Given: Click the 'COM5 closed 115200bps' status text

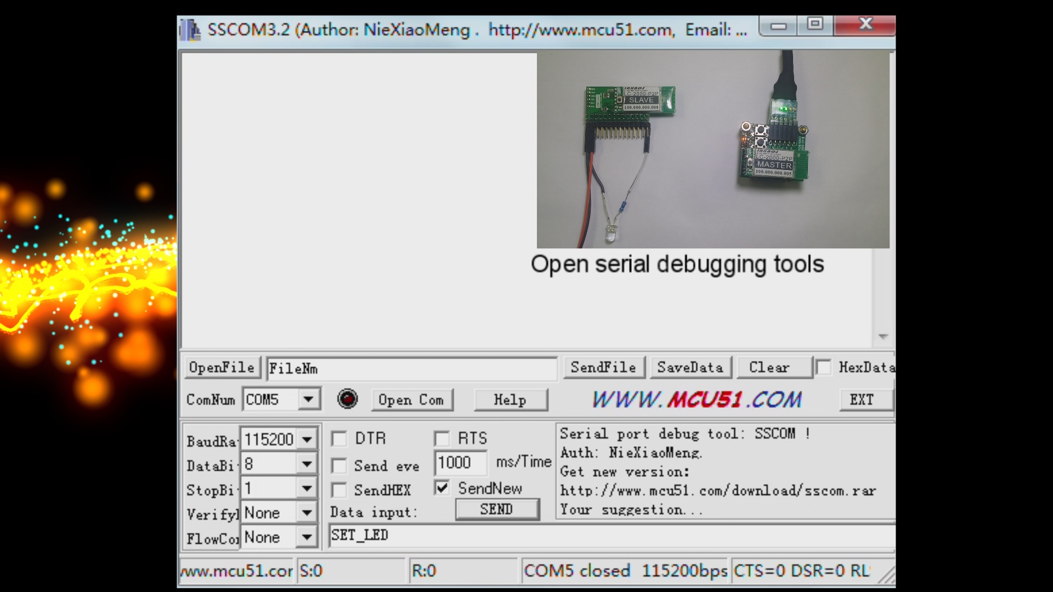Looking at the screenshot, I should coord(625,571).
